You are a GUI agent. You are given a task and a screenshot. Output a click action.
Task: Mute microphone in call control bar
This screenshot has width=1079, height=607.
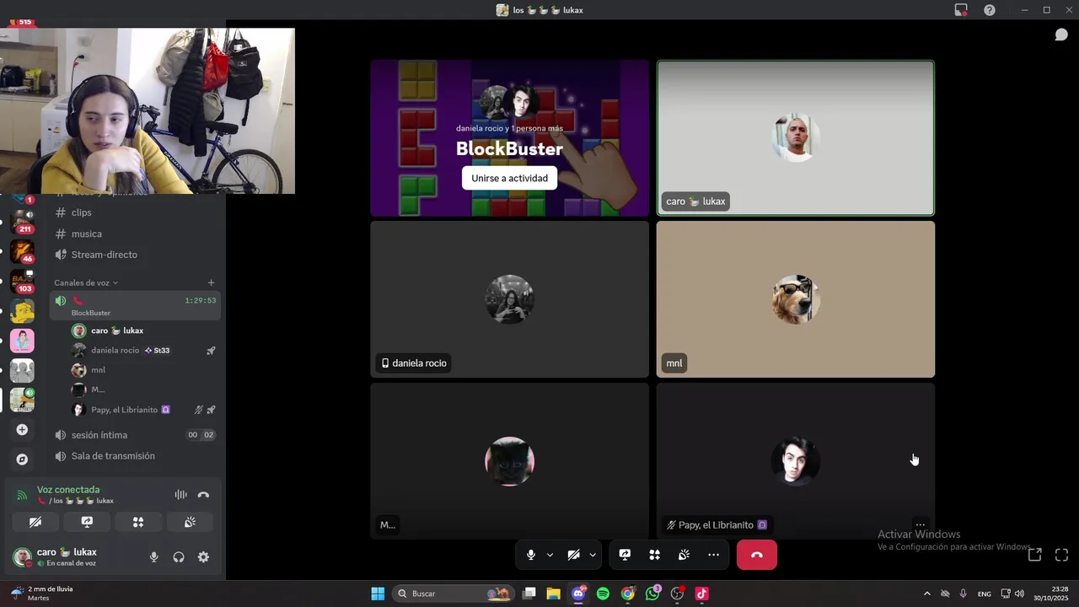tap(531, 555)
